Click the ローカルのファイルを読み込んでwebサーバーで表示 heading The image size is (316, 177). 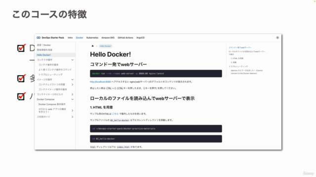[x=142, y=98]
